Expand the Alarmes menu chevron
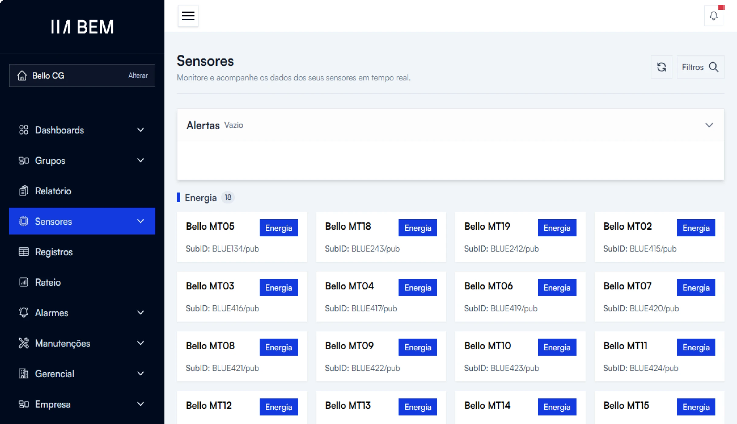The width and height of the screenshot is (737, 424). pos(140,312)
